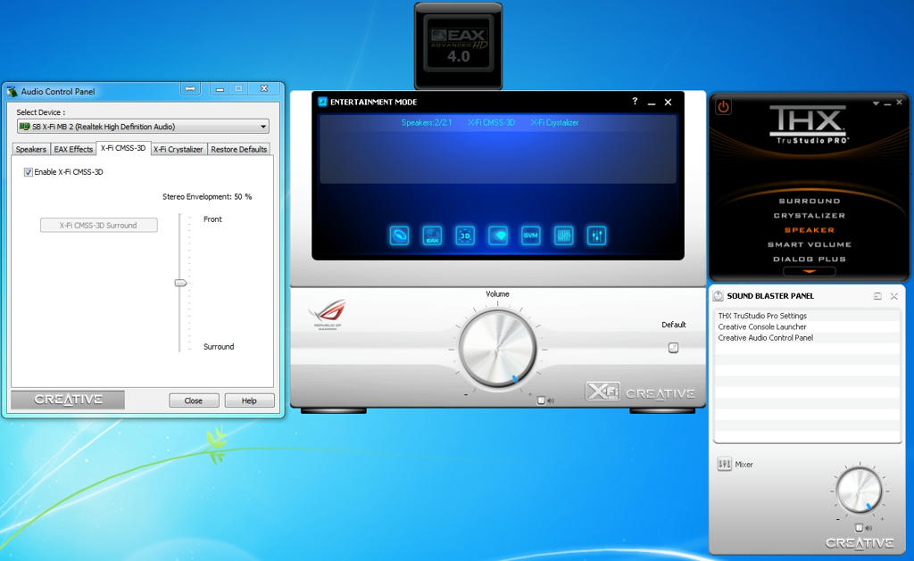Click X-Fi CMSS-3D status text in console display

492,122
